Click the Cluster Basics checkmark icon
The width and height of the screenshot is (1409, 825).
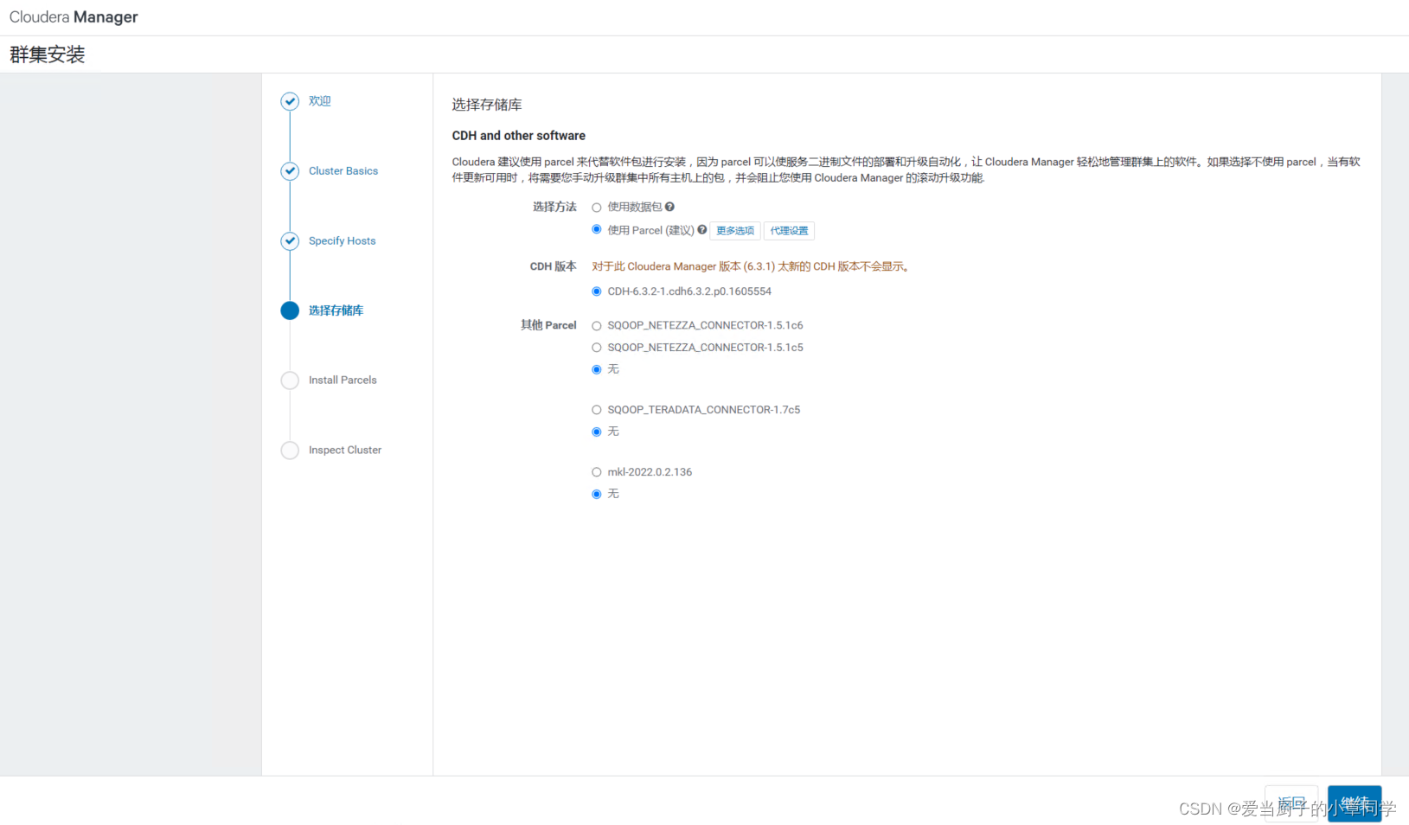290,171
